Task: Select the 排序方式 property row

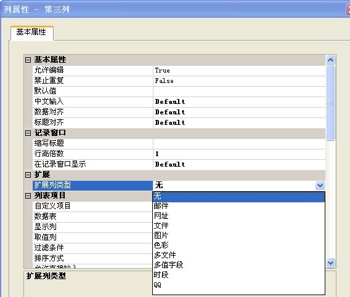Action: [x=92, y=258]
